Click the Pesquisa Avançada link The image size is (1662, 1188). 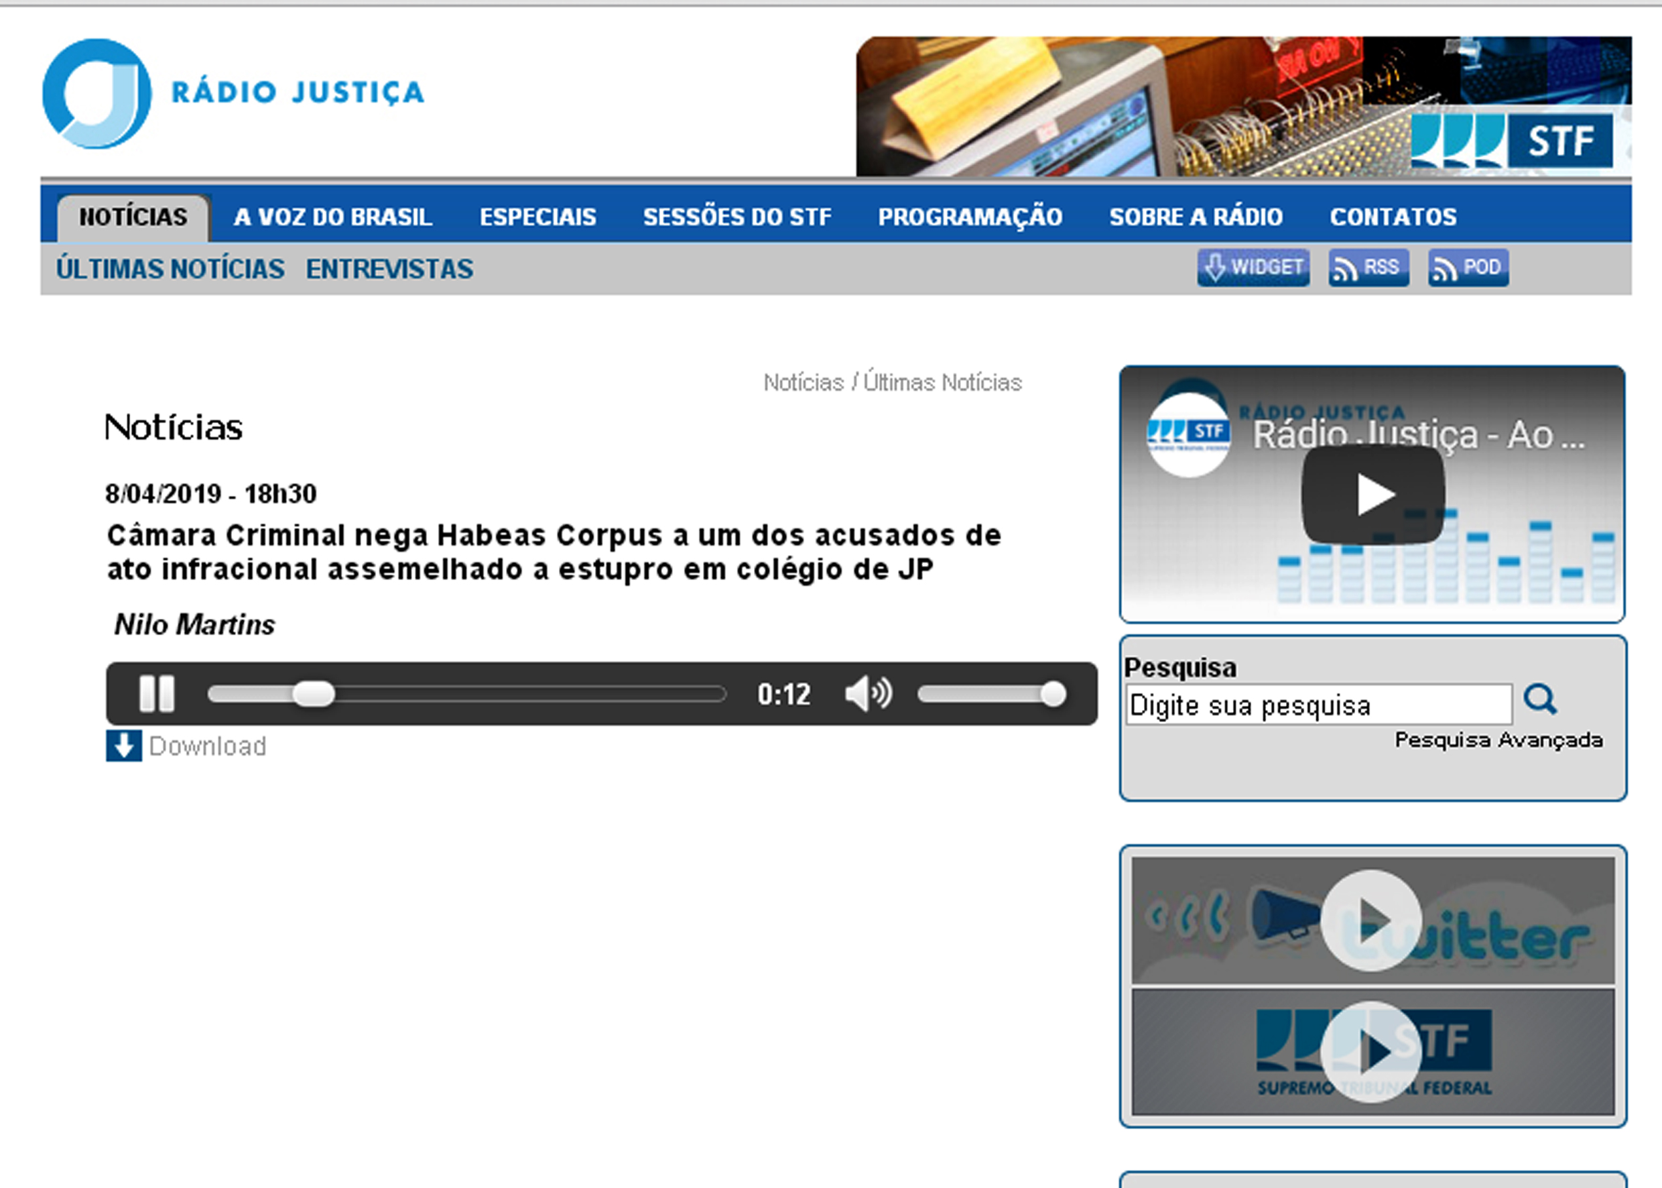coord(1498,740)
